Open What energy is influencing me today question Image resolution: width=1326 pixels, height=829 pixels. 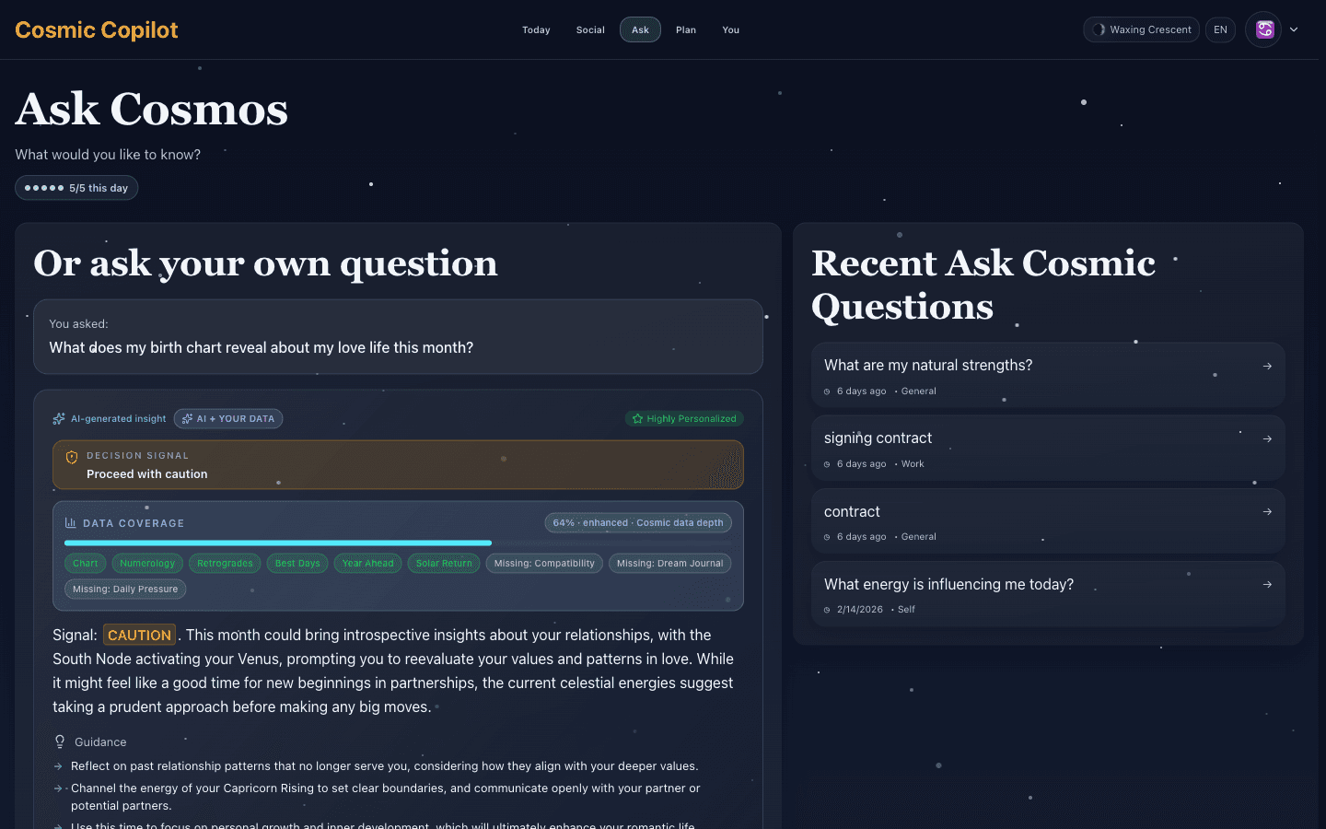click(x=1048, y=594)
